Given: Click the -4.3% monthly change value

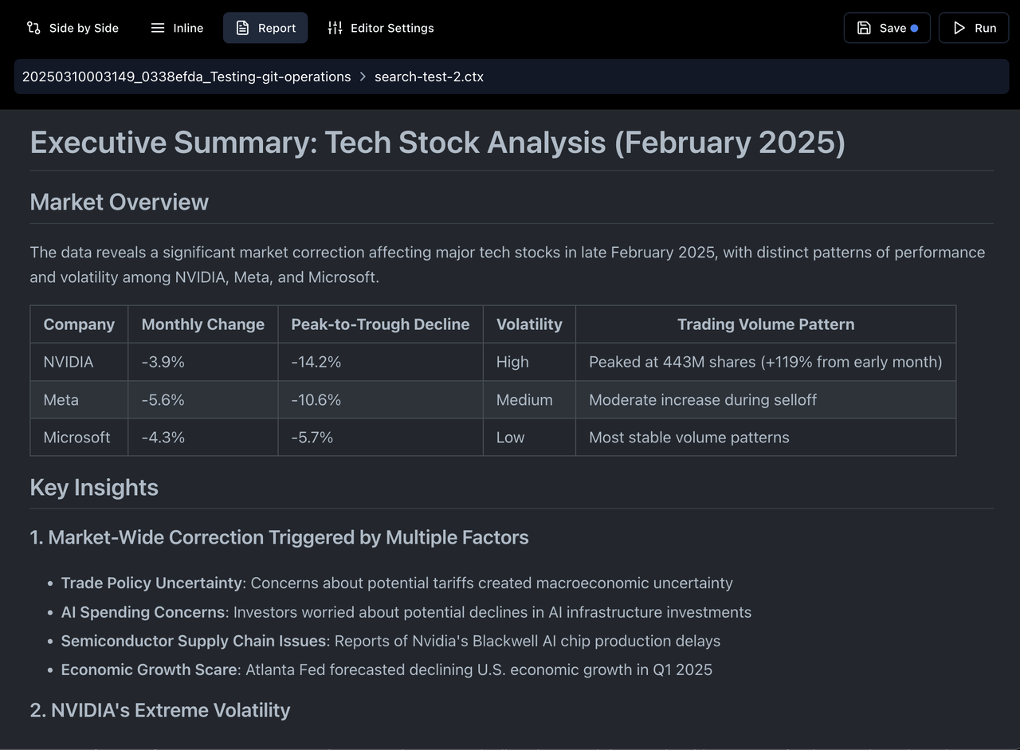Looking at the screenshot, I should (202, 437).
